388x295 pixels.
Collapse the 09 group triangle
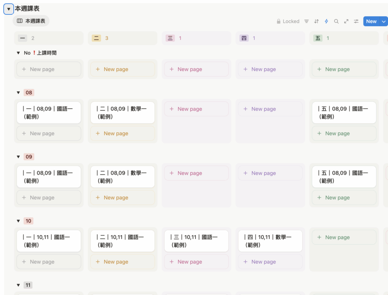[x=18, y=157]
